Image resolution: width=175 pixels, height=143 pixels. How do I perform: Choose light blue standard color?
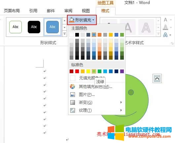105,71
